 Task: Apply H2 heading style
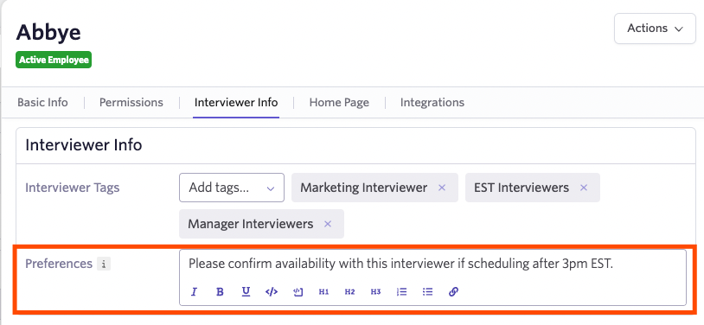(x=349, y=292)
